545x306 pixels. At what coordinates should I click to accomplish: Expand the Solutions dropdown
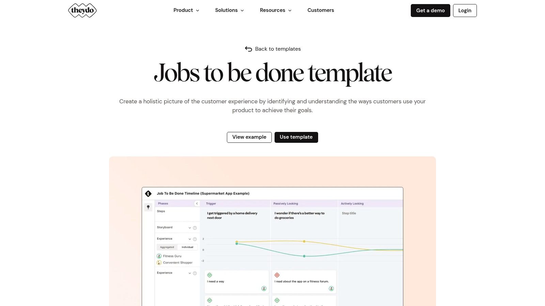click(229, 11)
